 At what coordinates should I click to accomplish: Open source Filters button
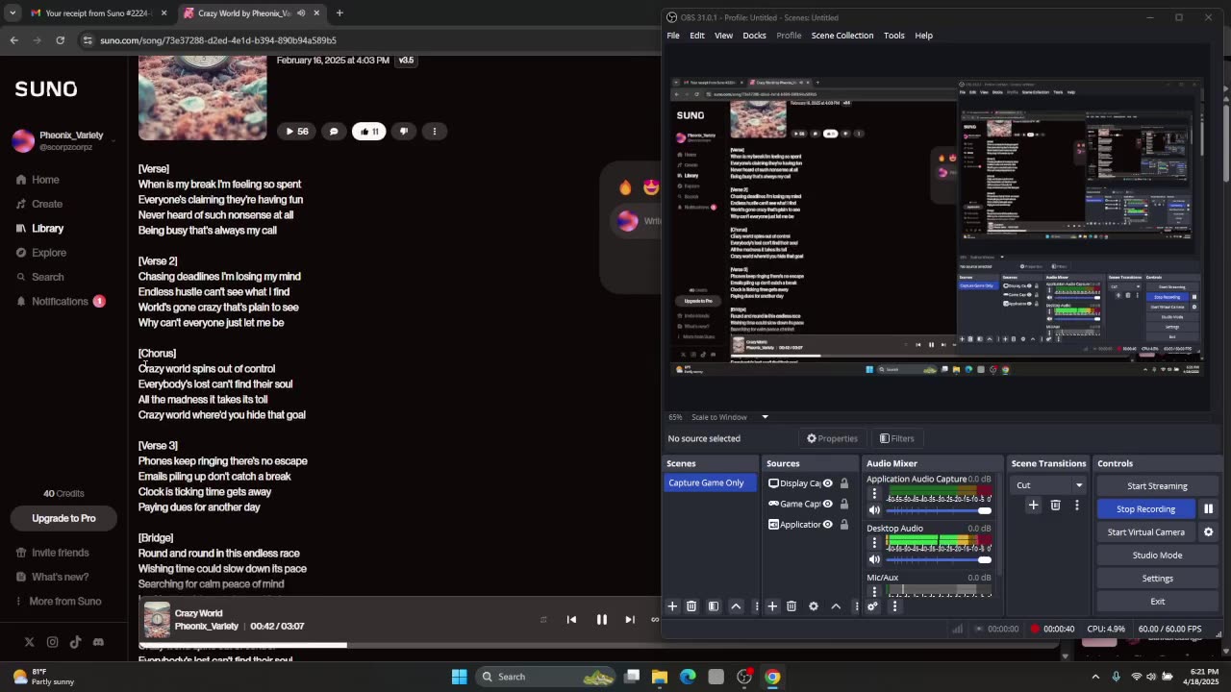tap(896, 438)
